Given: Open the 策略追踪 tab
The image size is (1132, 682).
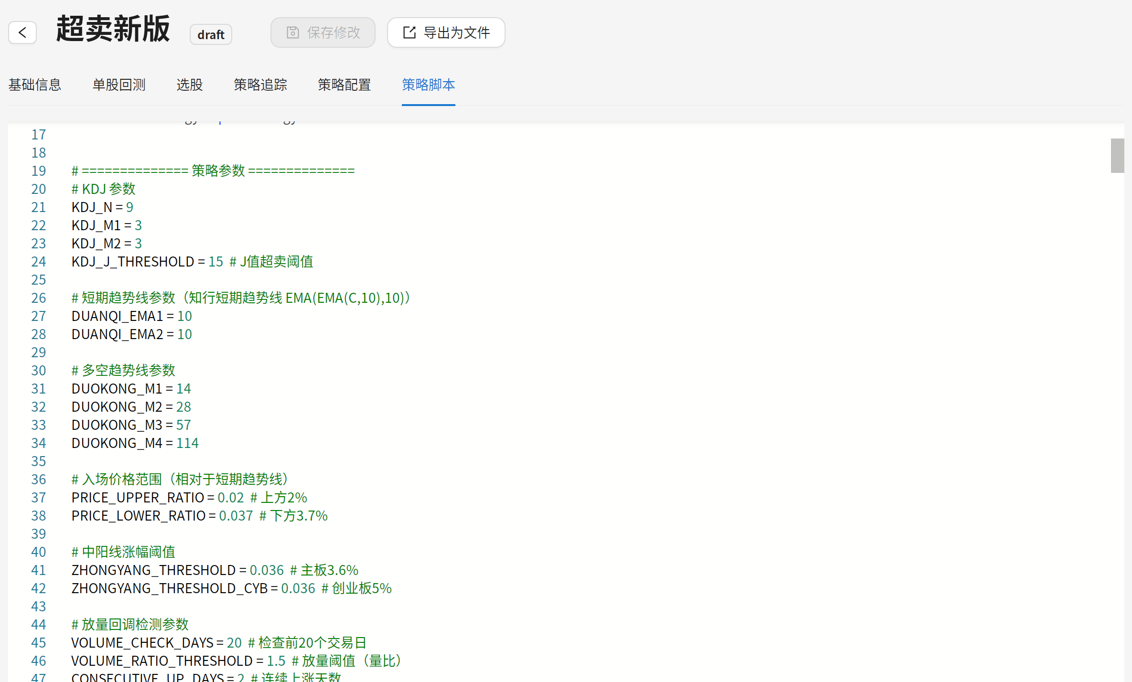Looking at the screenshot, I should tap(260, 85).
